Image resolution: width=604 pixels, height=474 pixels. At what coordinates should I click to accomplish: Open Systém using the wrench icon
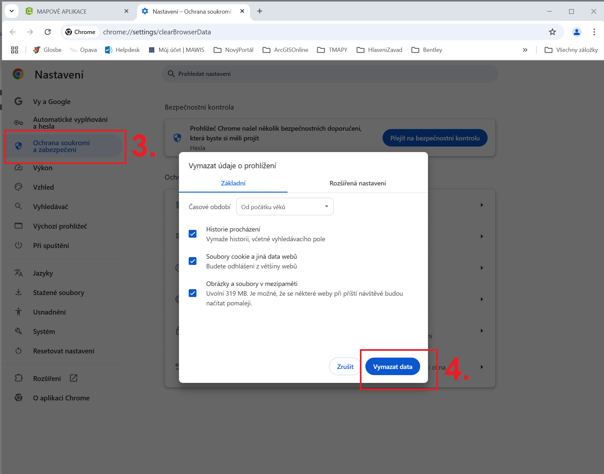[18, 331]
